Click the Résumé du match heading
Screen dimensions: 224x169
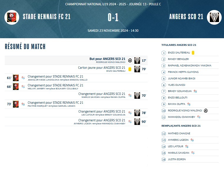pos(25,46)
